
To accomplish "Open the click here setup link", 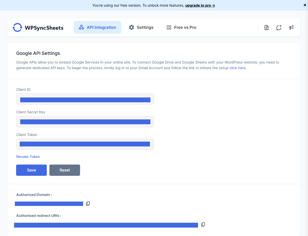I will point(237,68).
